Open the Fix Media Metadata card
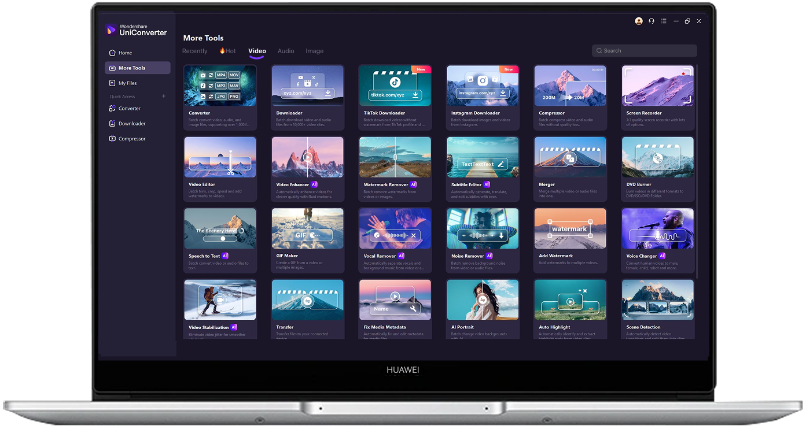 [x=395, y=309]
